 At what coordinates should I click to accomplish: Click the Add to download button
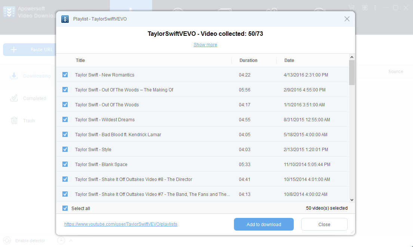[263, 224]
